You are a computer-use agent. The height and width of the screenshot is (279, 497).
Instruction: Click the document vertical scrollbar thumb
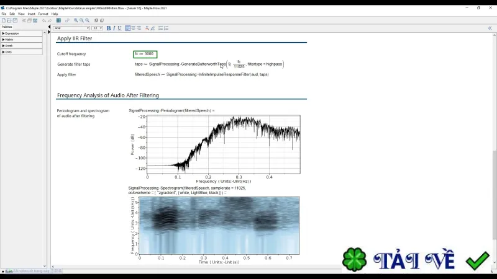click(494, 195)
